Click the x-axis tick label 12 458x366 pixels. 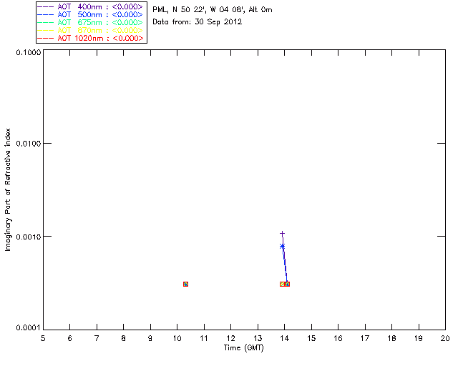(230, 338)
